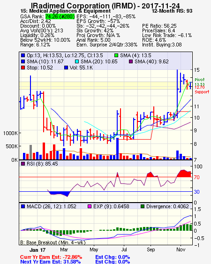
Task: Click the EPS: -44,-111,-83,-85% line
Action: point(106,16)
